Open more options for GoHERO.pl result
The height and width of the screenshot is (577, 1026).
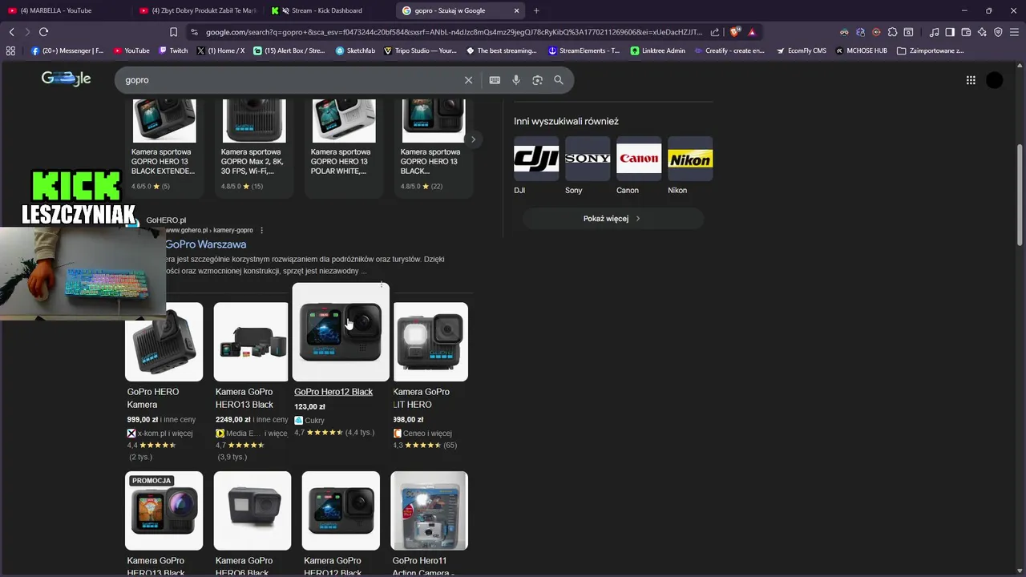click(x=261, y=230)
